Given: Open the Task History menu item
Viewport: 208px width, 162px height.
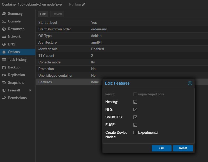Looking at the screenshot, I should pyautogui.click(x=17, y=60).
